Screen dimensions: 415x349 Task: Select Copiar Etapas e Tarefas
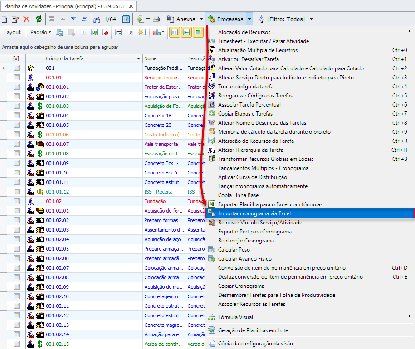click(310, 114)
